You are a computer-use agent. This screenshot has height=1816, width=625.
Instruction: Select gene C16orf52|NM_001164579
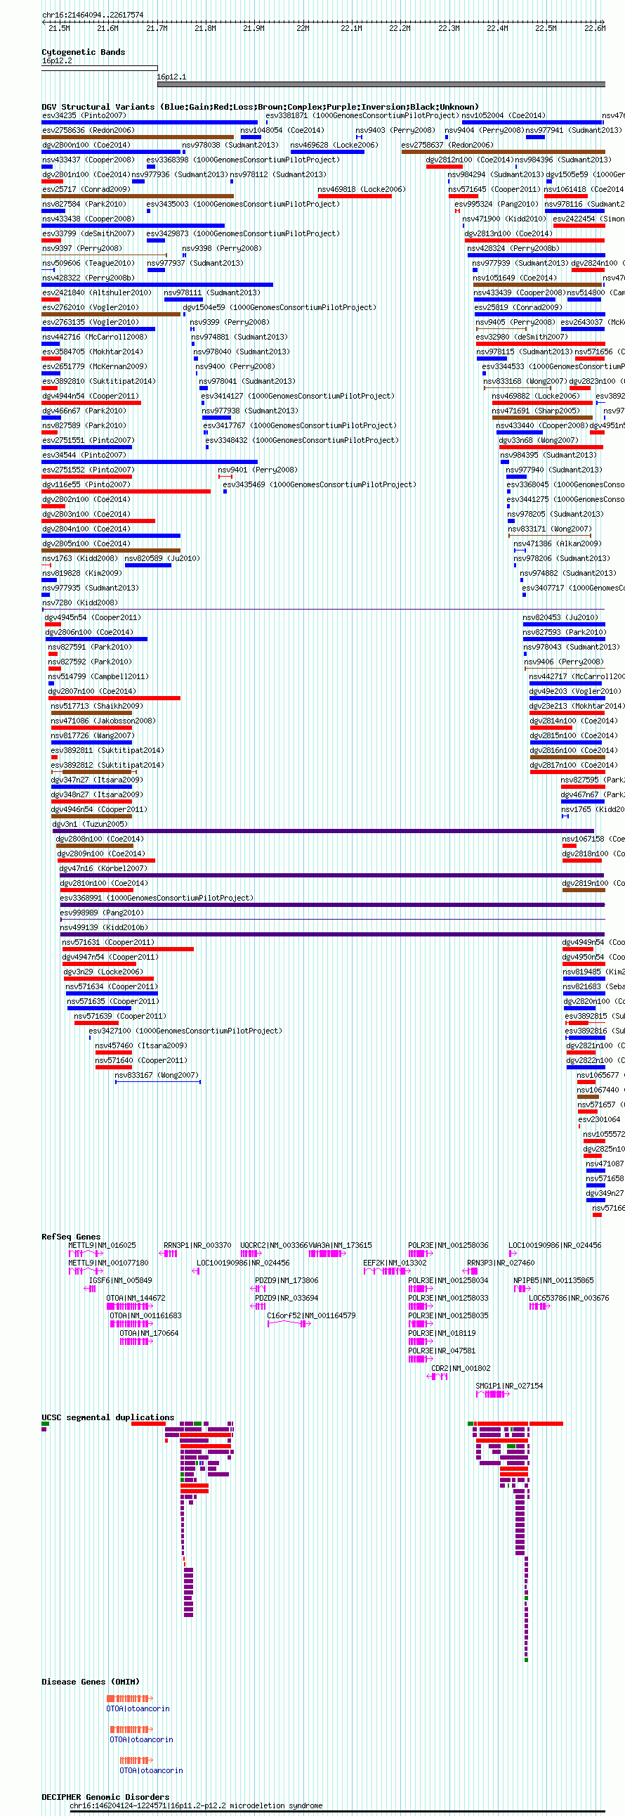click(x=311, y=1317)
